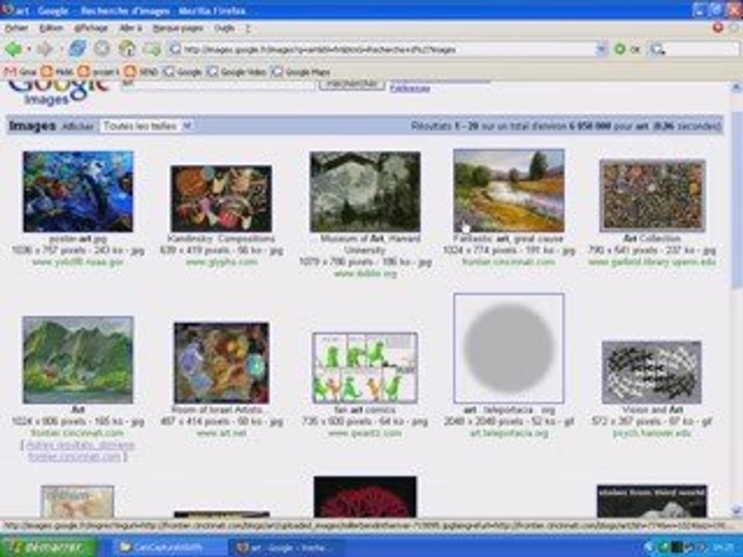
Task: Click the art.teleportacia.org source link
Action: (508, 433)
